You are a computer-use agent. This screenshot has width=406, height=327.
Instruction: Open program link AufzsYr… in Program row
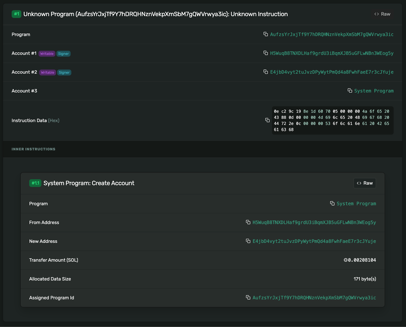(332, 35)
